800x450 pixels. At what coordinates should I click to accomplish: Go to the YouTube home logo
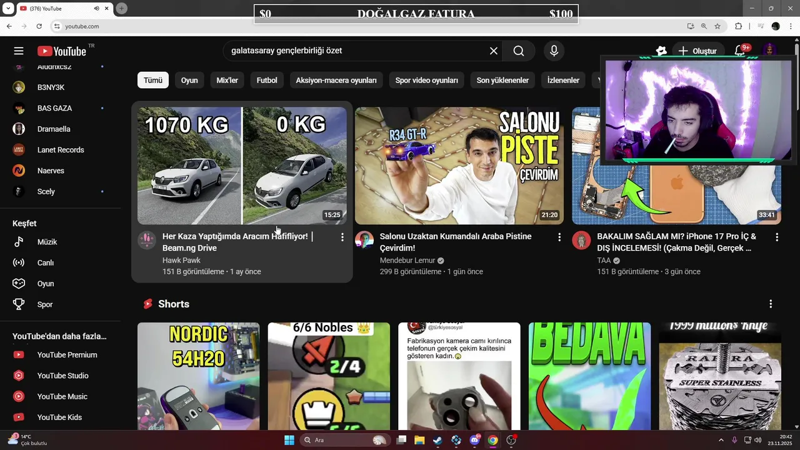(62, 51)
